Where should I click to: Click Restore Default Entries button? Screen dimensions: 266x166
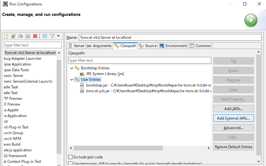click(234, 147)
